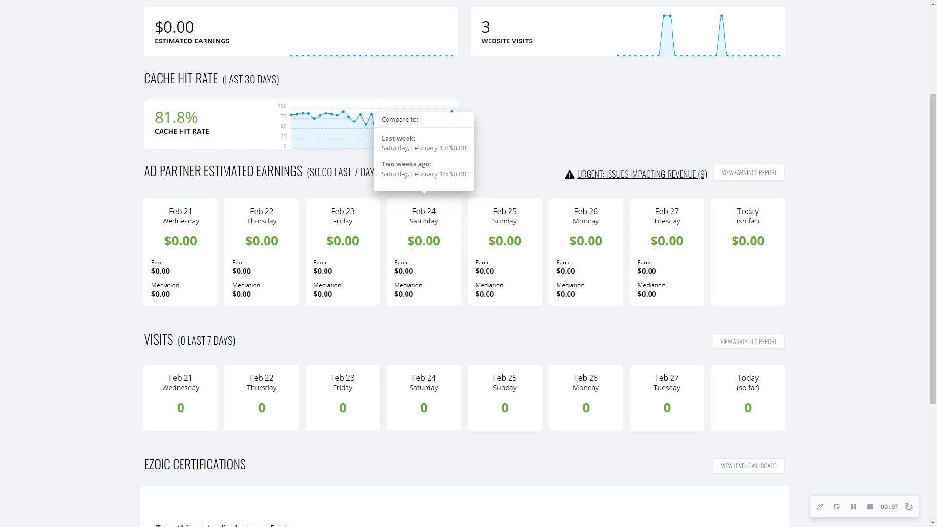Click Today (so far) earnings card
937x527 pixels.
pyautogui.click(x=748, y=252)
